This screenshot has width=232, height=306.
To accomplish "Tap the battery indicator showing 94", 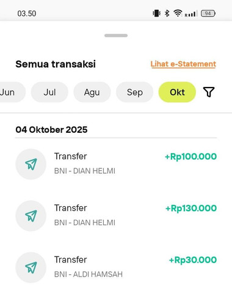I will pos(208,13).
